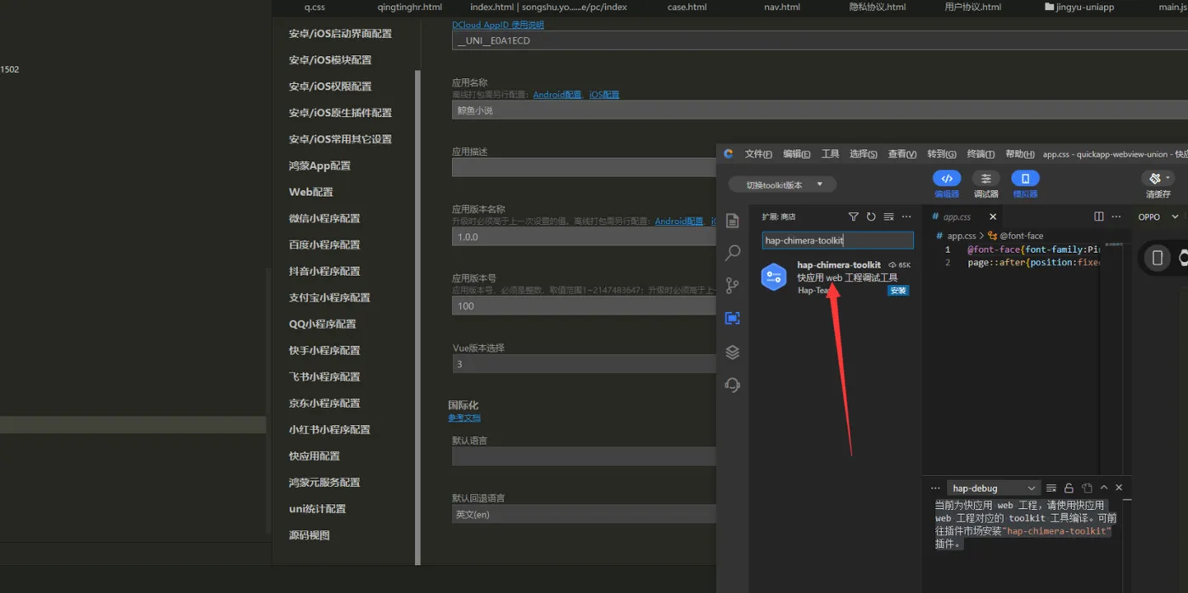Viewport: 1188px width, 593px height.
Task: Open the 参考文档 link under 国际化
Action: pos(464,417)
